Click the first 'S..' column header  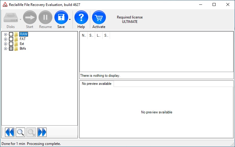[x=91, y=35]
